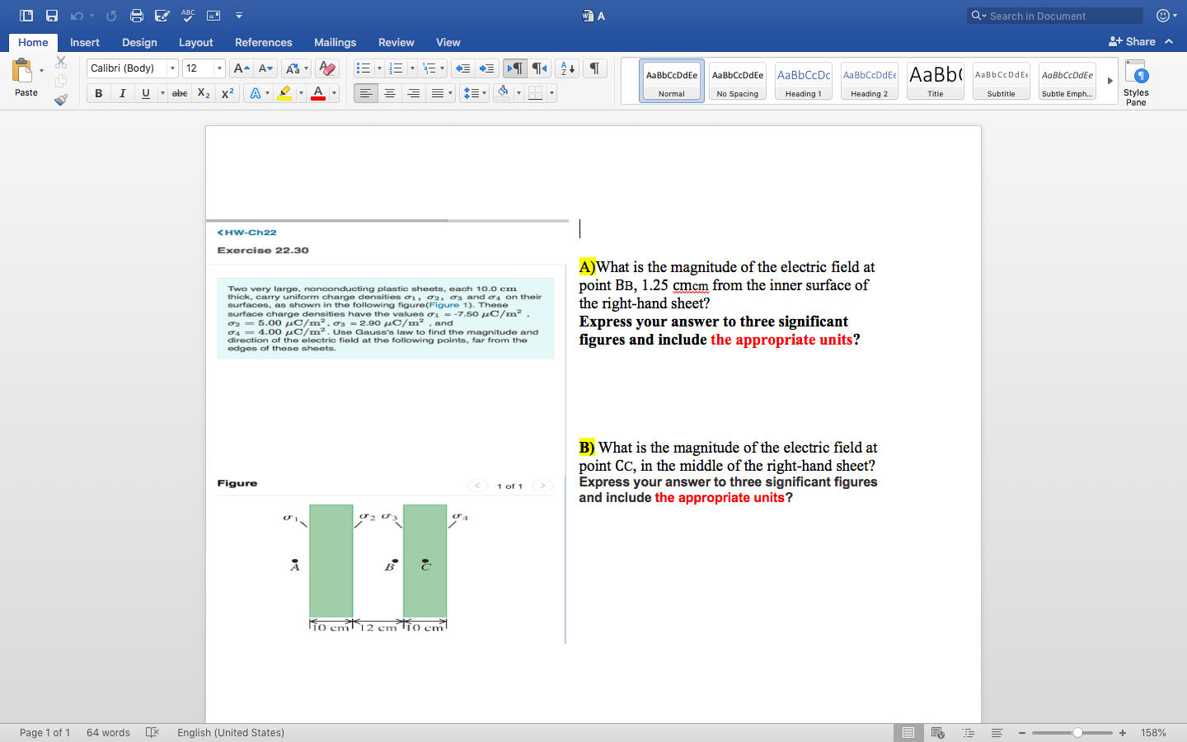Click the red font color swatch

(x=318, y=93)
